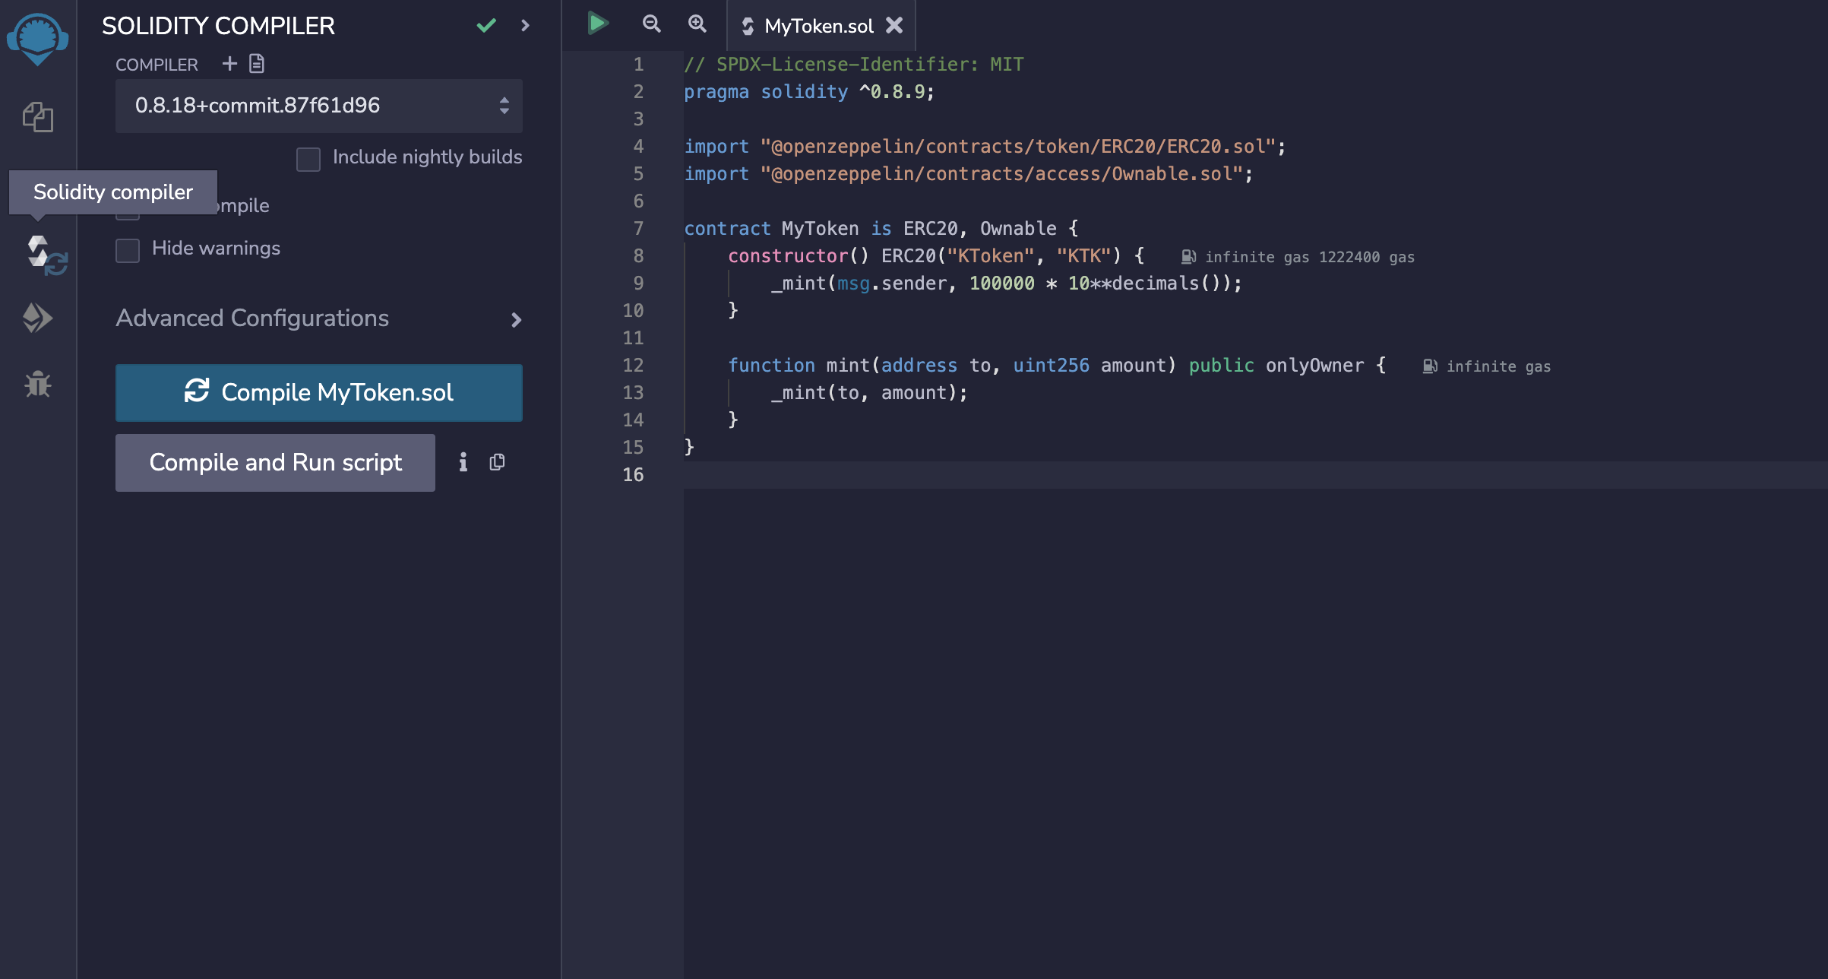This screenshot has height=979, width=1828.
Task: Click the file explorer icon in sidebar
Action: point(37,116)
